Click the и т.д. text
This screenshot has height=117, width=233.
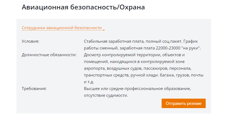pos(89,82)
